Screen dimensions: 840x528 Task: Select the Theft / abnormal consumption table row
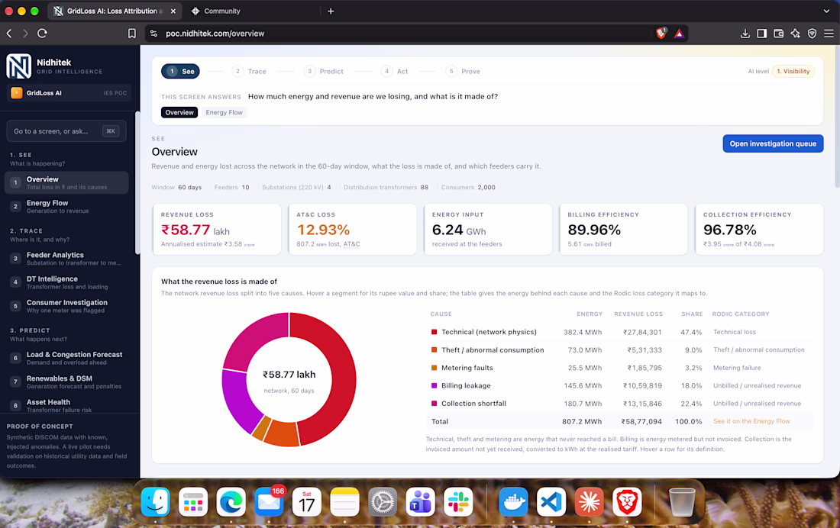click(620, 349)
